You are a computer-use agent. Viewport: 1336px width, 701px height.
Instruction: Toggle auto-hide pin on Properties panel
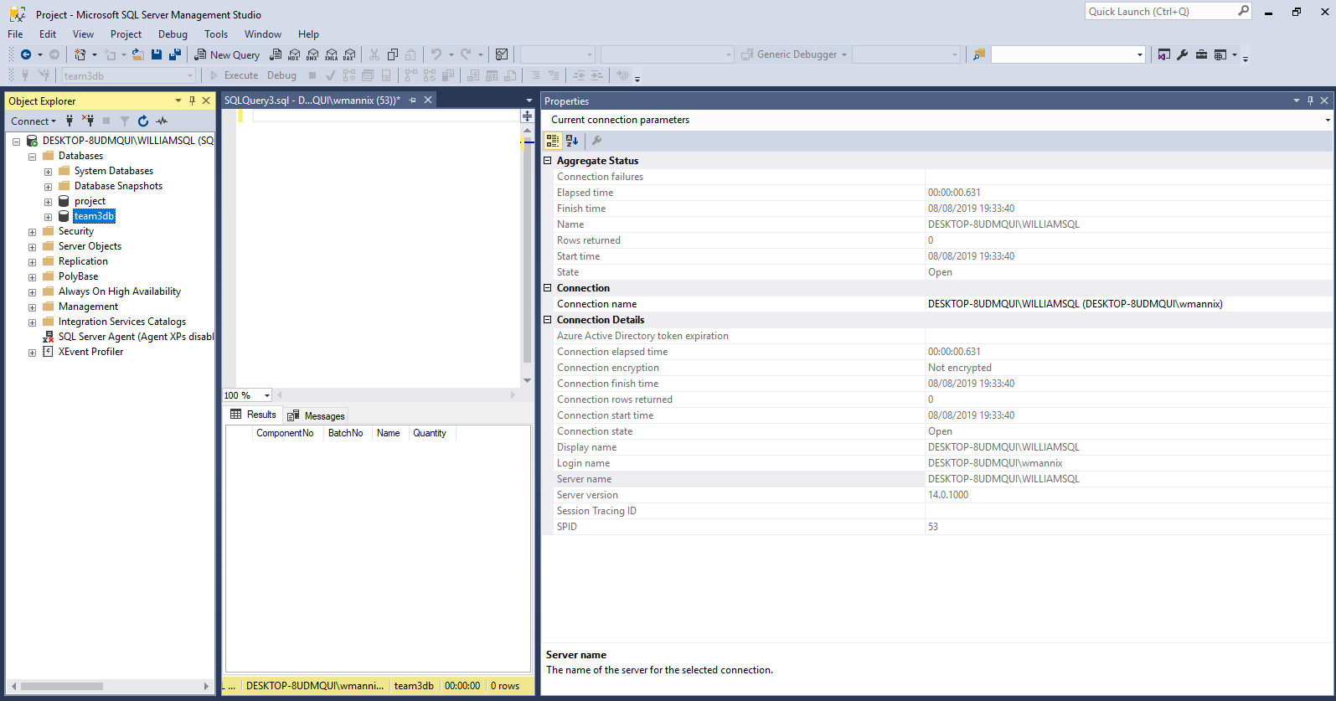click(1310, 101)
